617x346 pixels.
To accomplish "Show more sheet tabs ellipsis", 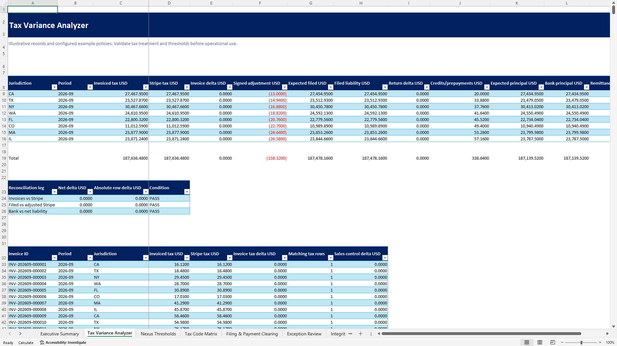I will pyautogui.click(x=350, y=334).
